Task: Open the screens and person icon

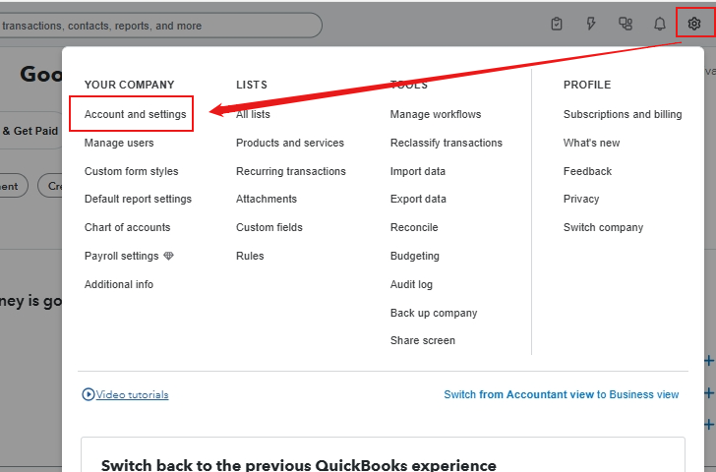Action: coord(626,24)
